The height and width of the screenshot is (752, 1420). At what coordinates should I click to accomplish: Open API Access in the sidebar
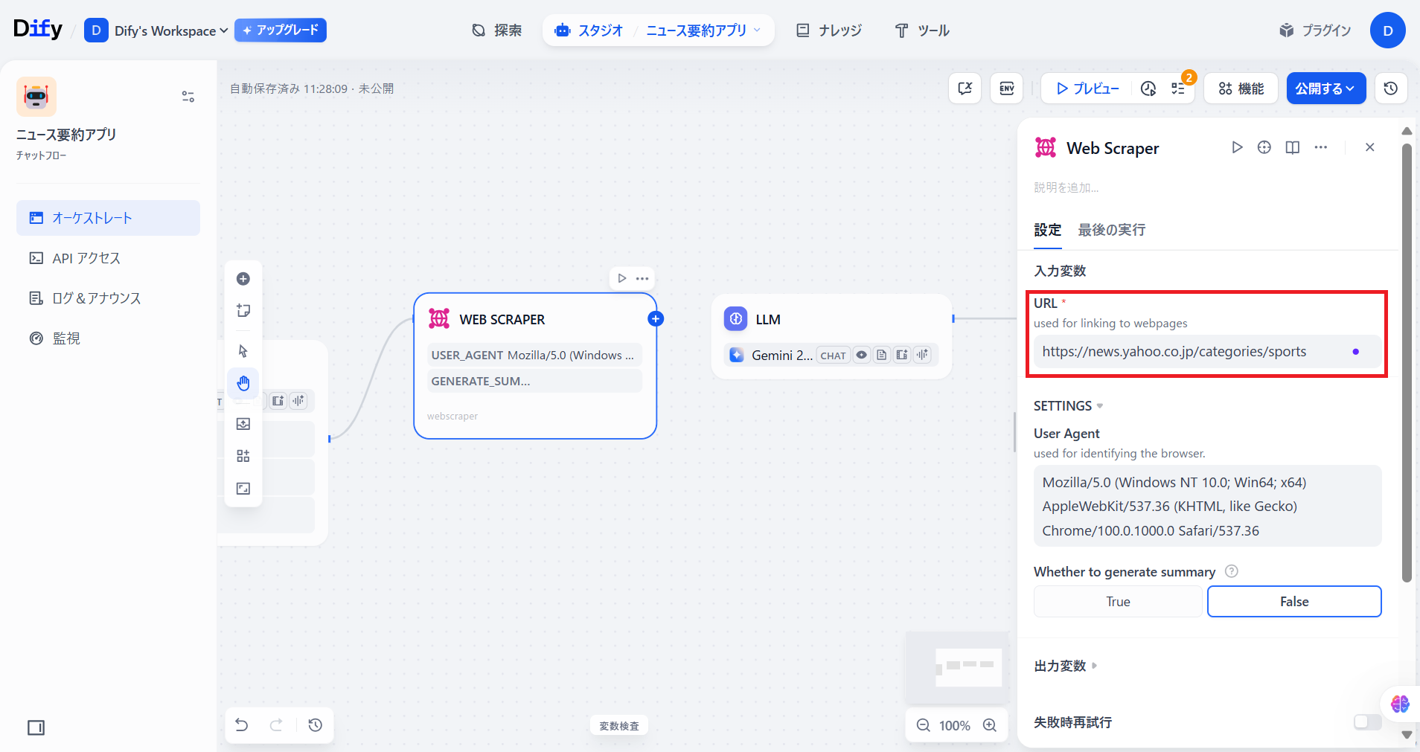click(86, 258)
